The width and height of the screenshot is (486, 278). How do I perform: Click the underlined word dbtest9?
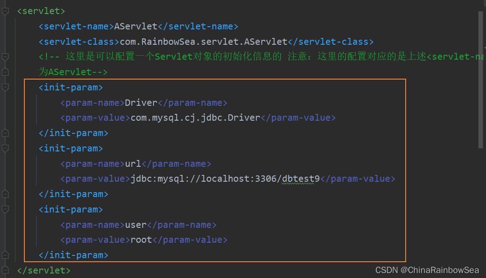(301, 179)
